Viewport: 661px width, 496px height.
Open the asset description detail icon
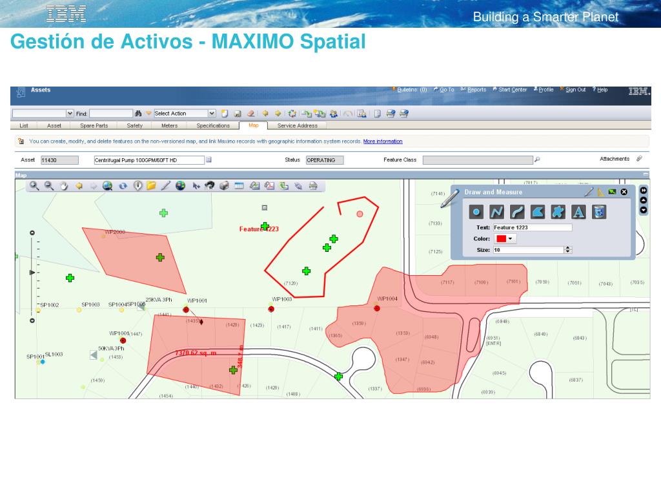point(208,160)
